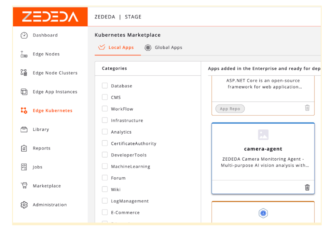Click the Edge App Instances icon
This screenshot has height=229, width=331.
[x=24, y=92]
